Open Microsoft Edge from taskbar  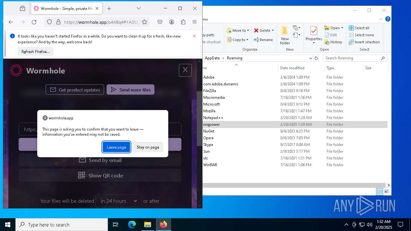(x=132, y=225)
